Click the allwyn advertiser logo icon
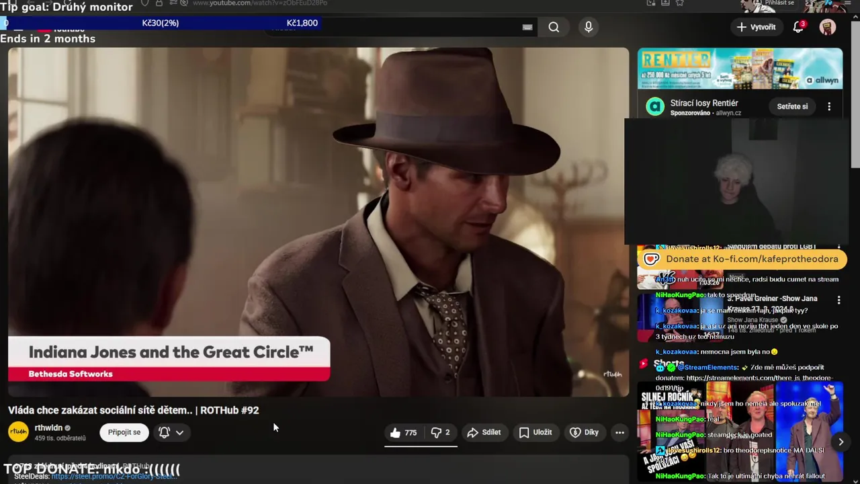The image size is (860, 484). point(655,106)
